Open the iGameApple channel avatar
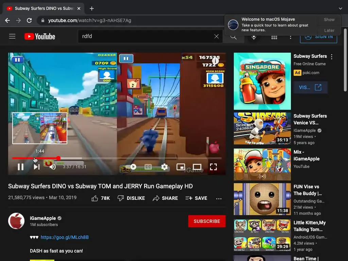Viewport: 348px width, 261px height. [x=16, y=221]
